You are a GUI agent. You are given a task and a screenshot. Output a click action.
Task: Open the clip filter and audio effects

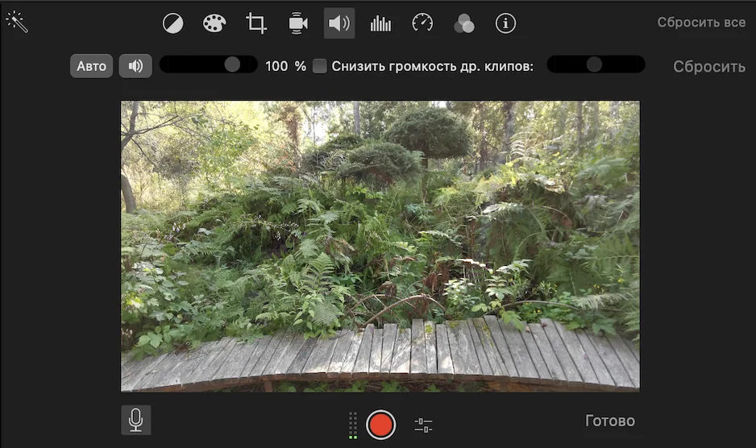point(463,23)
